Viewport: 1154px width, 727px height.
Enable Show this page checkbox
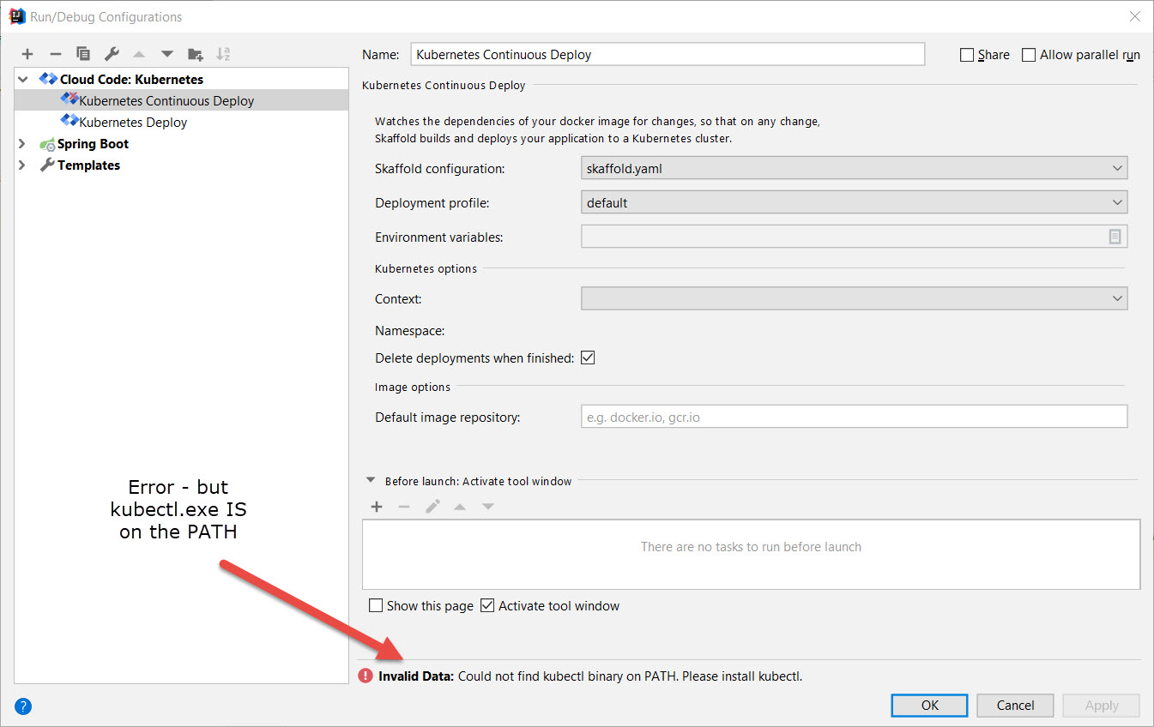376,605
